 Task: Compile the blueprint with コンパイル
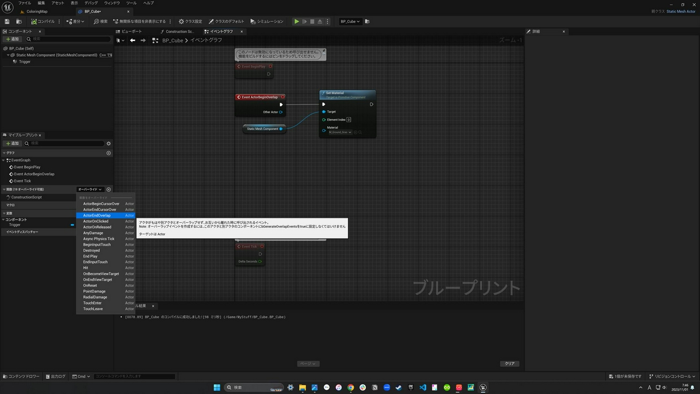(43, 22)
